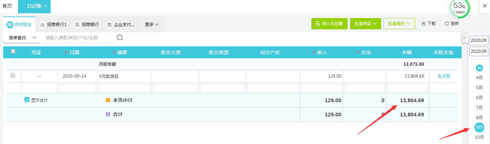490x144 pixels.
Task: Click the new-row 对方户名 input field
Action: [x=273, y=88]
